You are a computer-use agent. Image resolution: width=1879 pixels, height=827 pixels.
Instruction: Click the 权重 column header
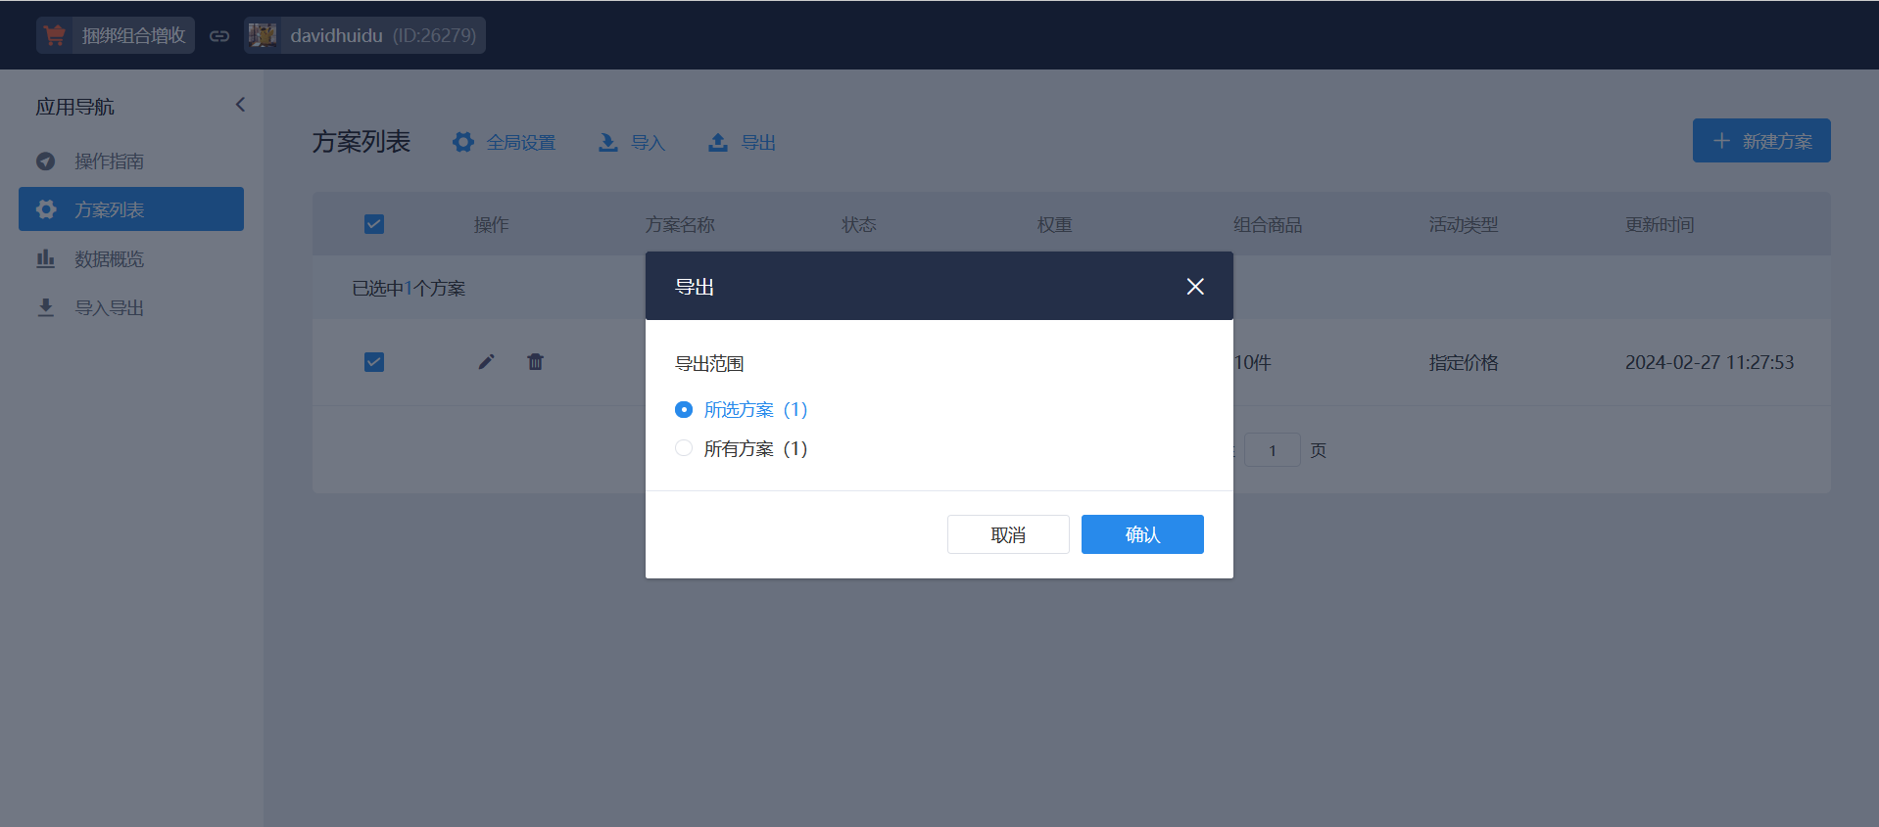(x=1055, y=224)
